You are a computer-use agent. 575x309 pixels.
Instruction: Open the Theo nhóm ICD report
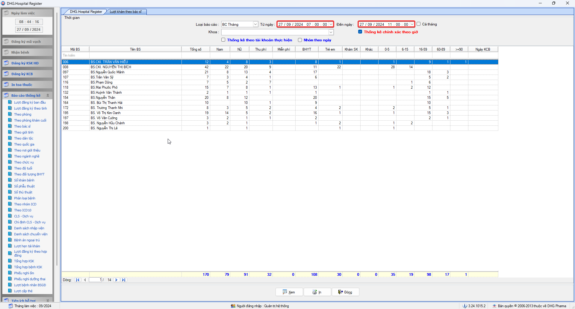(x=25, y=204)
